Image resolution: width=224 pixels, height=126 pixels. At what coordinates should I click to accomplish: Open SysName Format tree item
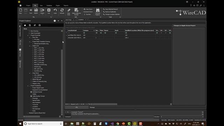(x=37, y=92)
